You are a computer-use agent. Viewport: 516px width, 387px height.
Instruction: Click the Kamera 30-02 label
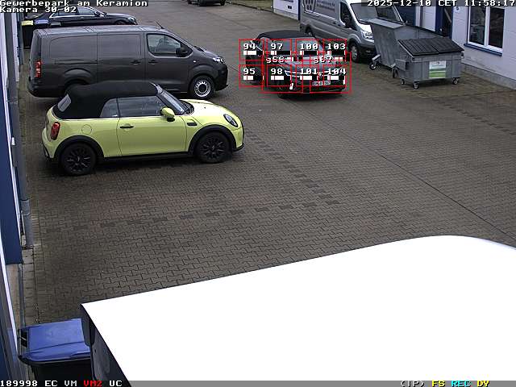pyautogui.click(x=39, y=10)
